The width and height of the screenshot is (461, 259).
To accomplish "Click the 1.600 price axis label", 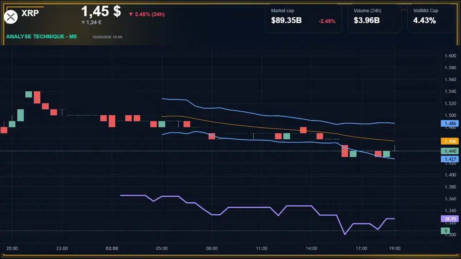I will click(450, 56).
